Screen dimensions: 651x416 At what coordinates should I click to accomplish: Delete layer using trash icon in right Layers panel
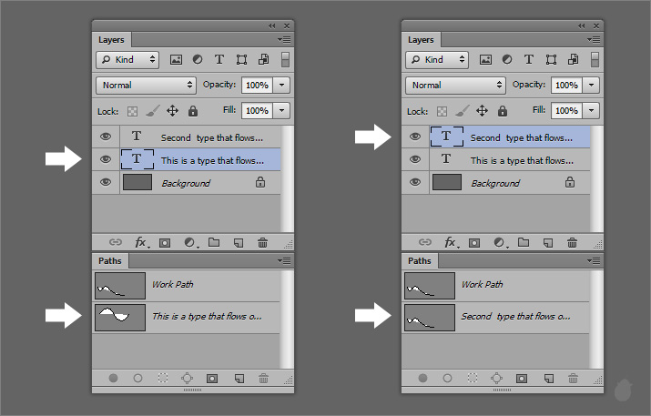pyautogui.click(x=572, y=243)
